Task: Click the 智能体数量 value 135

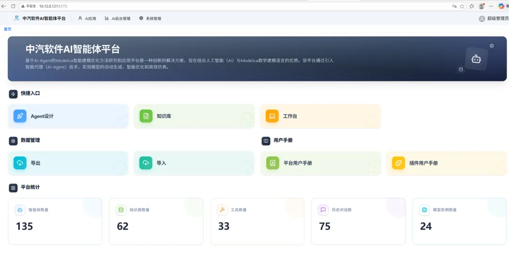Action: (x=25, y=226)
